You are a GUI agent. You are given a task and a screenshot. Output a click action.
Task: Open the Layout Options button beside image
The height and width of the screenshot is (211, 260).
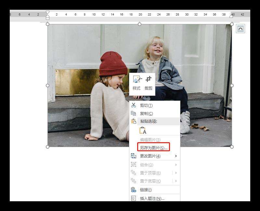240,29
